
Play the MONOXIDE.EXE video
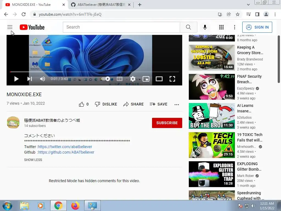[x=16, y=79]
